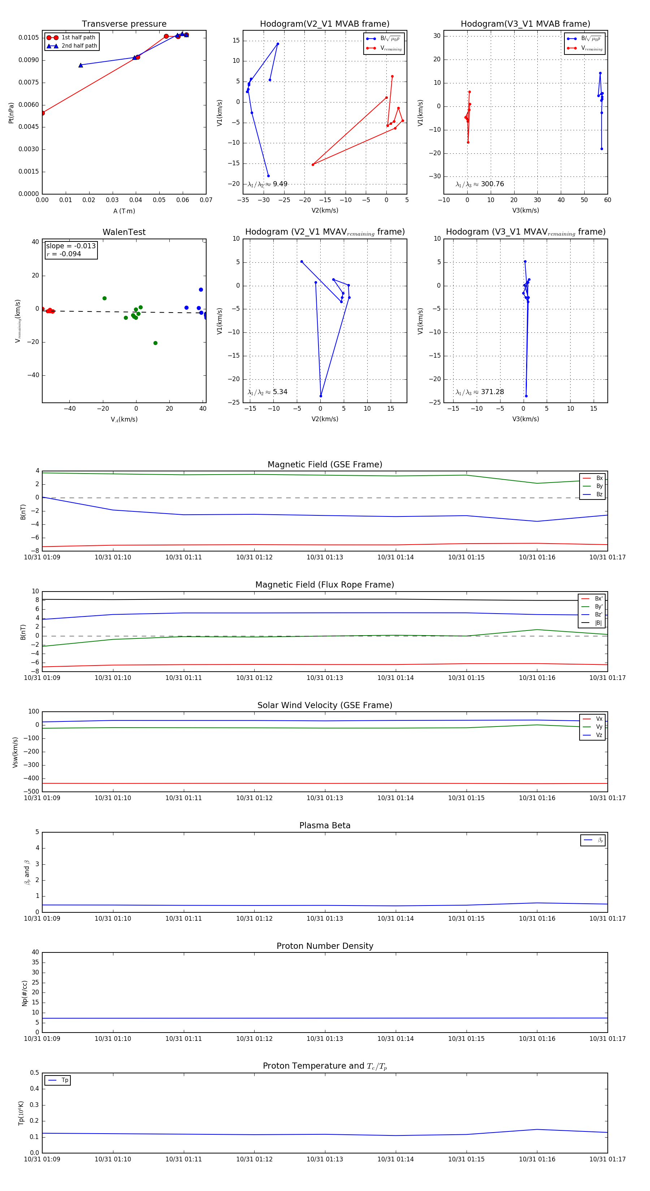
Task: Click the "λ1/λ2 ≈ 5.34" annotation
Action: click(x=267, y=392)
